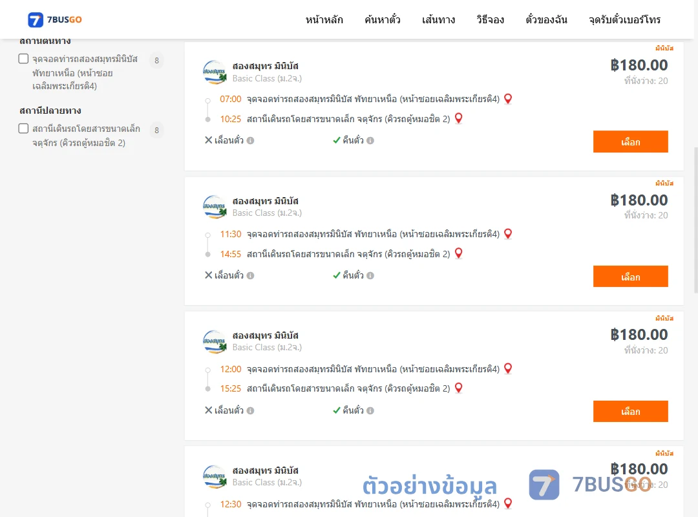This screenshot has height=517, width=698.
Task: Click ที่นั่งว่าง: 20 on 07:00 trip
Action: [646, 81]
